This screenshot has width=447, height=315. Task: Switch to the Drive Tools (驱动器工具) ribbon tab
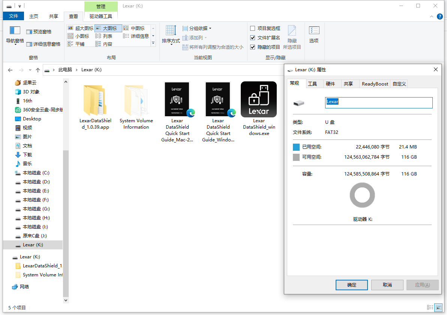[100, 16]
